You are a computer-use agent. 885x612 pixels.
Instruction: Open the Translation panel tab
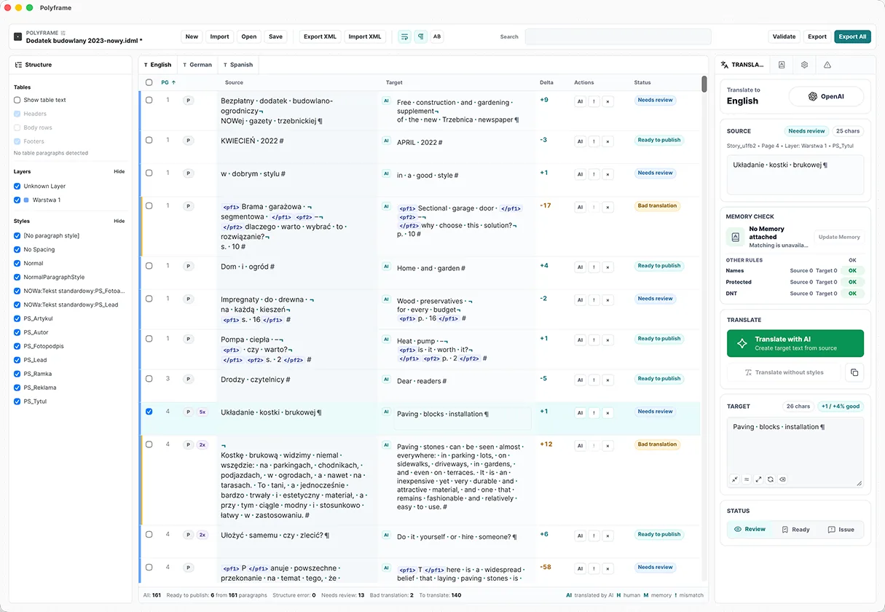742,65
